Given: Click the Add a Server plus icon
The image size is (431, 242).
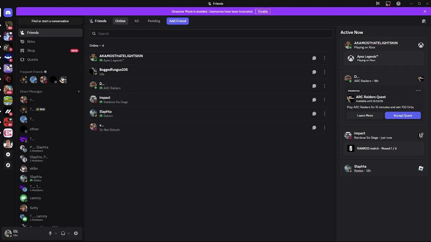Looking at the screenshot, I should click(x=8, y=154).
